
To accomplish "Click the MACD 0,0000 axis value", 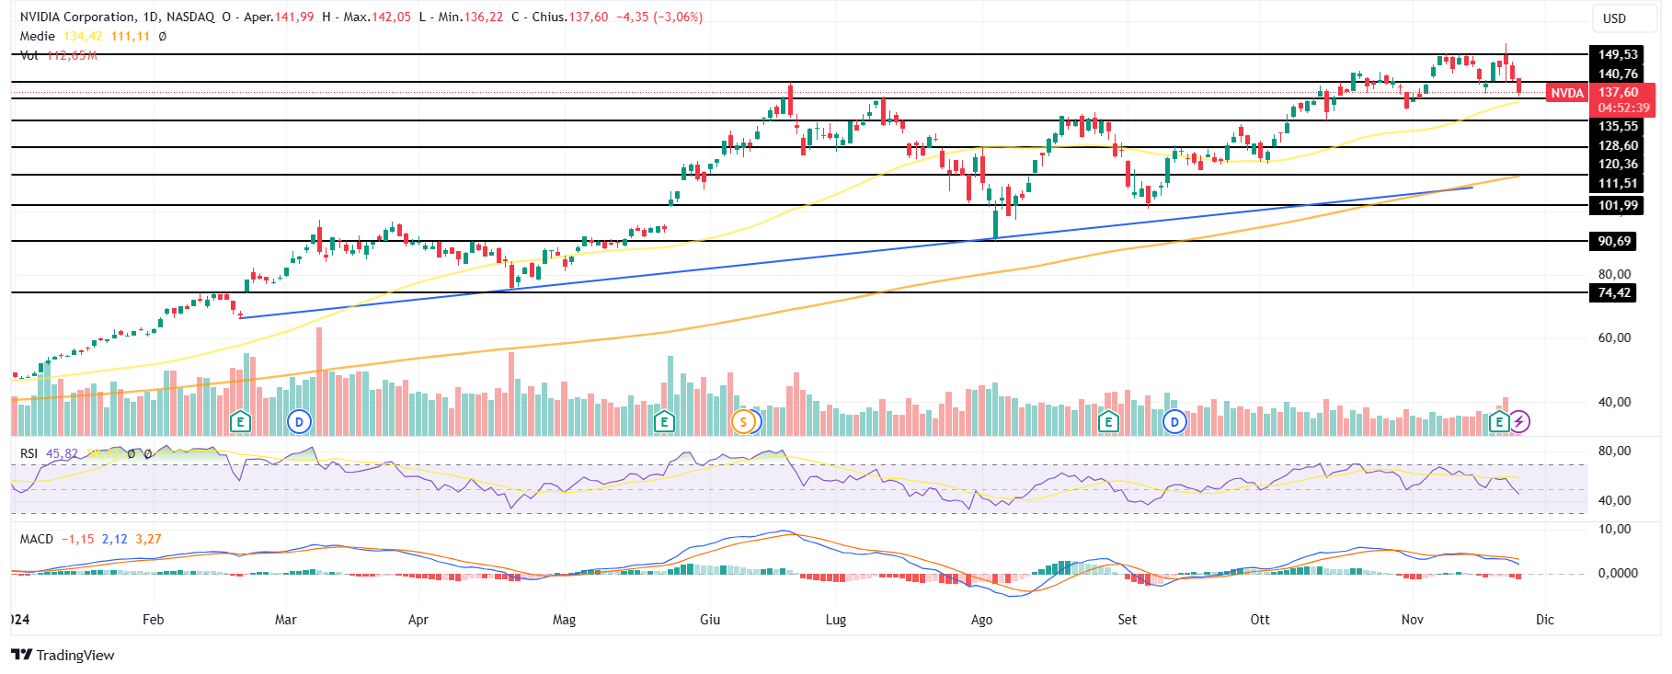I will point(1618,573).
